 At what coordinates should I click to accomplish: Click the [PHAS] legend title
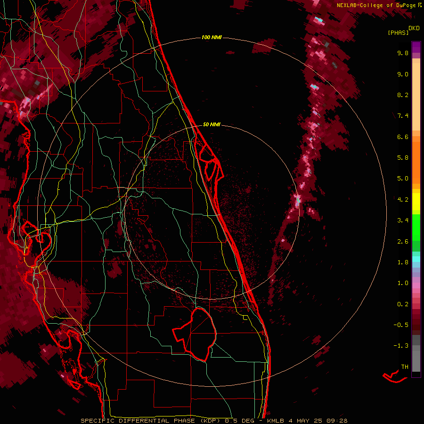click(x=398, y=33)
